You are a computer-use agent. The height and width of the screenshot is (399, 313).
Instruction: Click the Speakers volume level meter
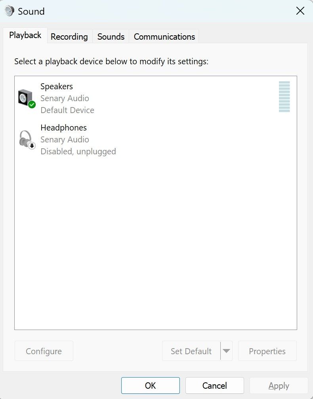(284, 97)
